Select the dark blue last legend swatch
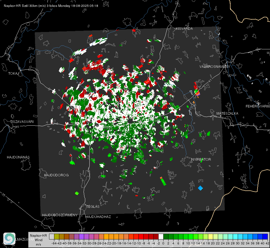Viewport: 270px width, 248px height. point(265,236)
